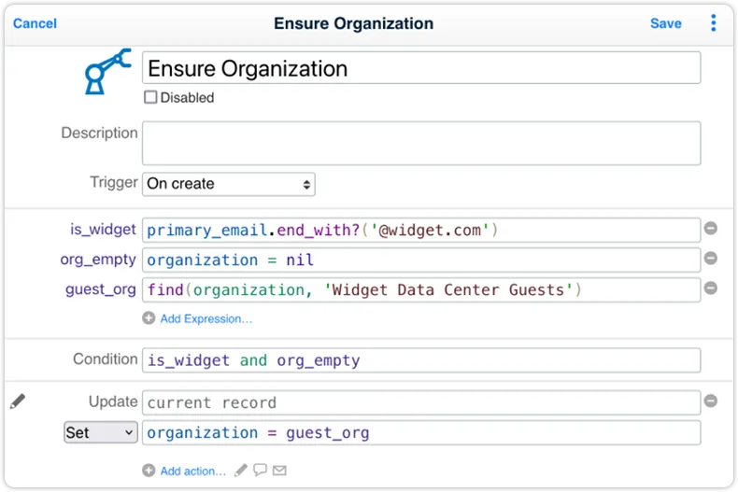Viewport: 738px width, 492px height.
Task: Remove the guest_org expression with minus icon
Action: click(711, 288)
